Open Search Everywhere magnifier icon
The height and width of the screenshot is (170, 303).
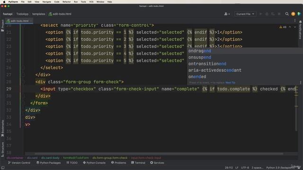tap(287, 14)
